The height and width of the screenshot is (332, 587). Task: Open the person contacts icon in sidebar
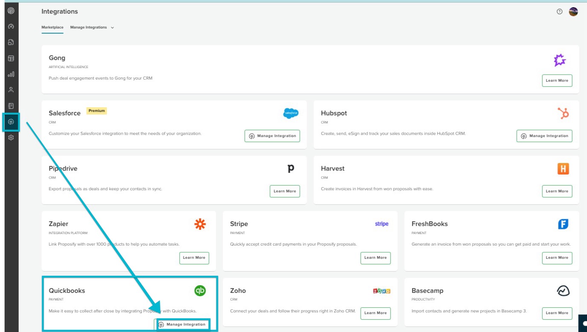[11, 90]
